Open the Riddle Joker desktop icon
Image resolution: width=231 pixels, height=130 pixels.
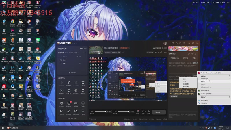12,107
